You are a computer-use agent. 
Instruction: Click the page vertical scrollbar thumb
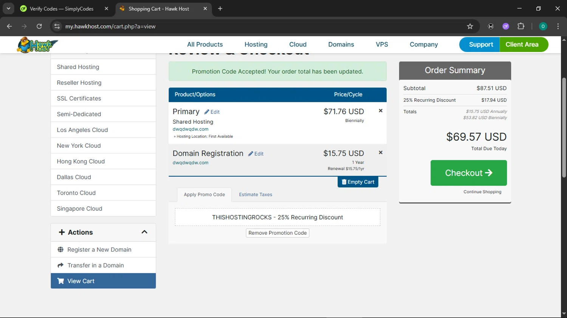[564, 128]
